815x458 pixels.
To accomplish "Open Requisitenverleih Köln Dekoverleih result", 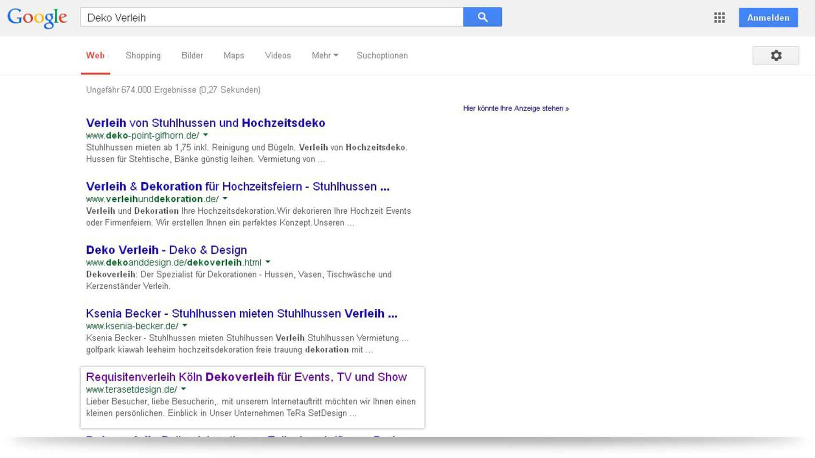I will click(246, 377).
